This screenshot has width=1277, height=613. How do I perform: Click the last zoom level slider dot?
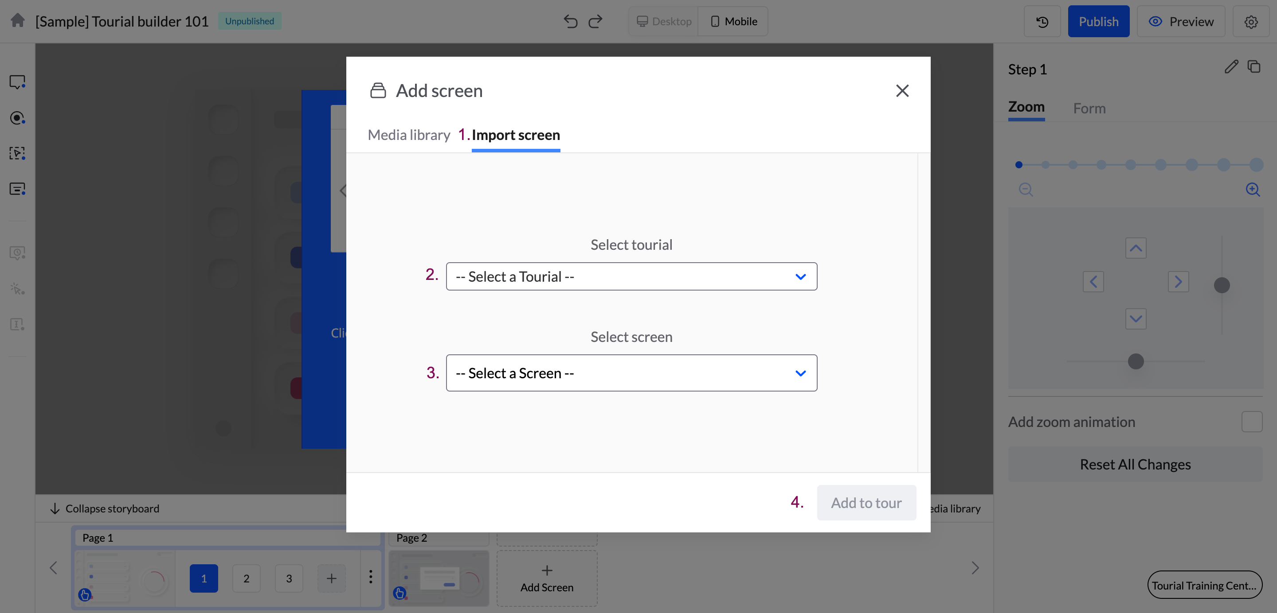tap(1256, 164)
